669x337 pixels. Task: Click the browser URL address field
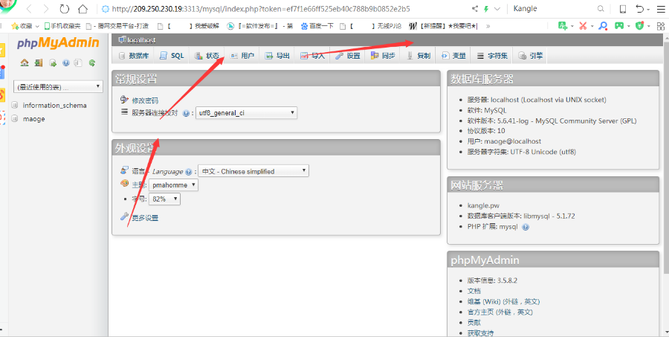point(261,8)
